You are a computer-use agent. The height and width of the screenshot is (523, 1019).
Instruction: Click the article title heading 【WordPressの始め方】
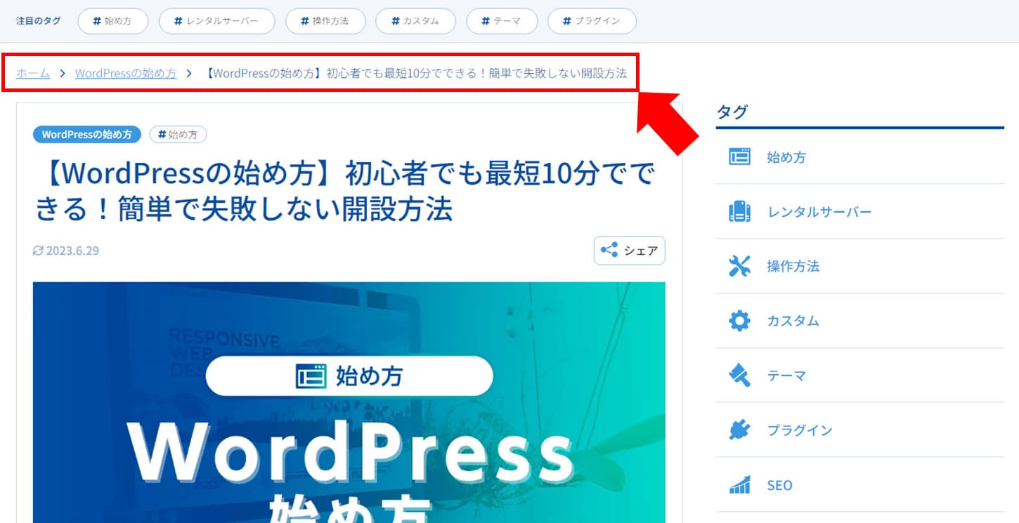pos(344,191)
